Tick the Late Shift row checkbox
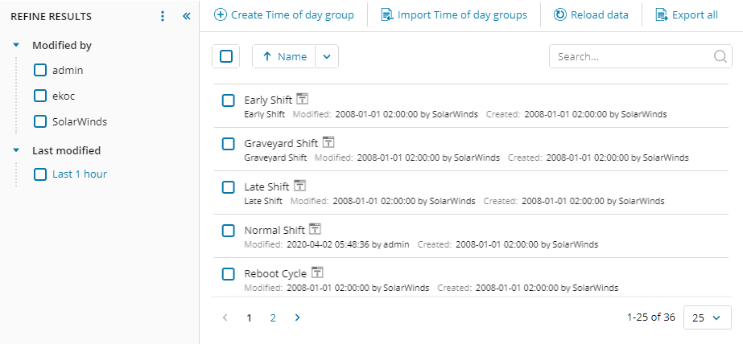 pos(228,186)
